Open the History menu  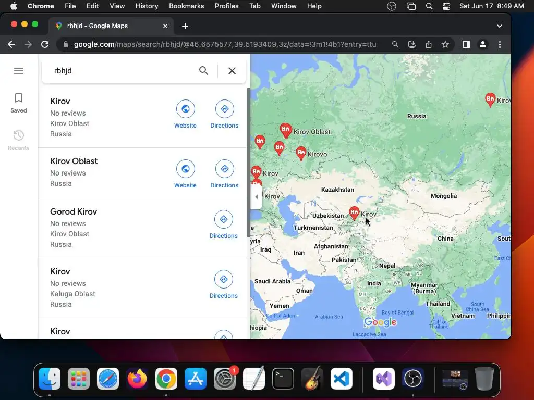(147, 6)
